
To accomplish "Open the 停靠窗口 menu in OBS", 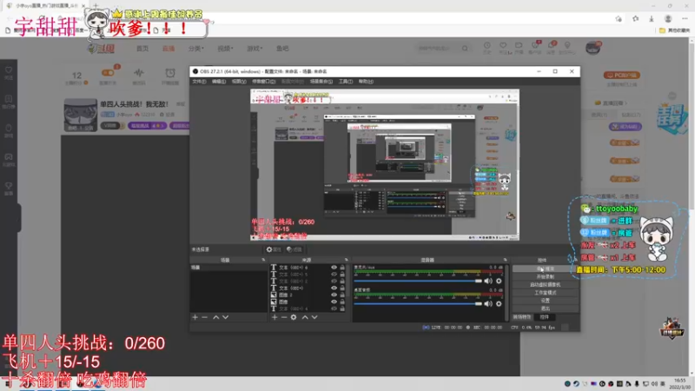I will 263,82.
